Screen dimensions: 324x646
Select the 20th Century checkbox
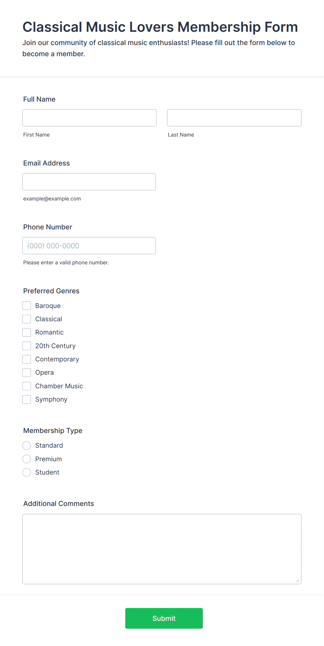(27, 346)
